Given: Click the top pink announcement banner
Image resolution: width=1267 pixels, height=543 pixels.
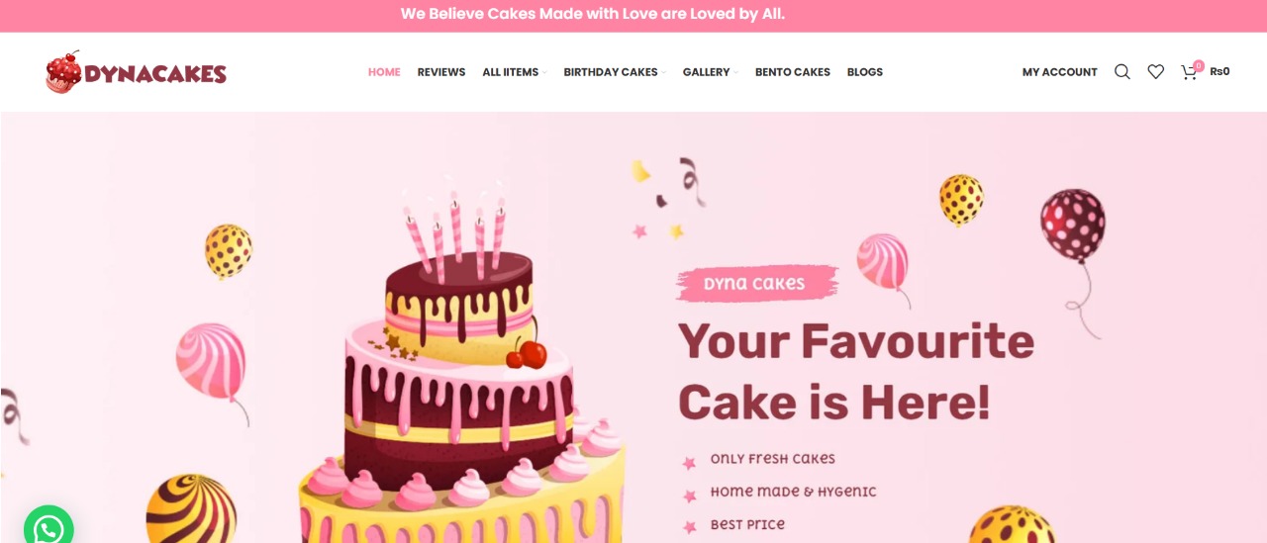Looking at the screenshot, I should click(x=633, y=15).
